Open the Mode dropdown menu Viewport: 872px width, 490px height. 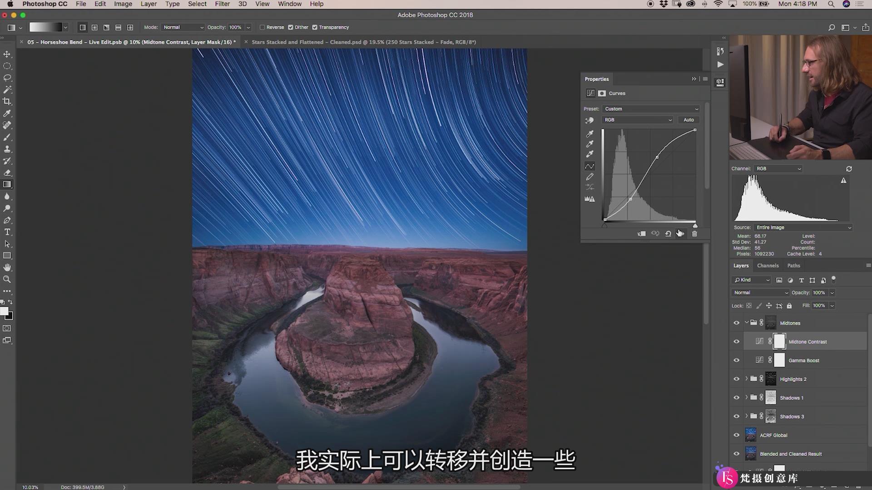(x=182, y=27)
